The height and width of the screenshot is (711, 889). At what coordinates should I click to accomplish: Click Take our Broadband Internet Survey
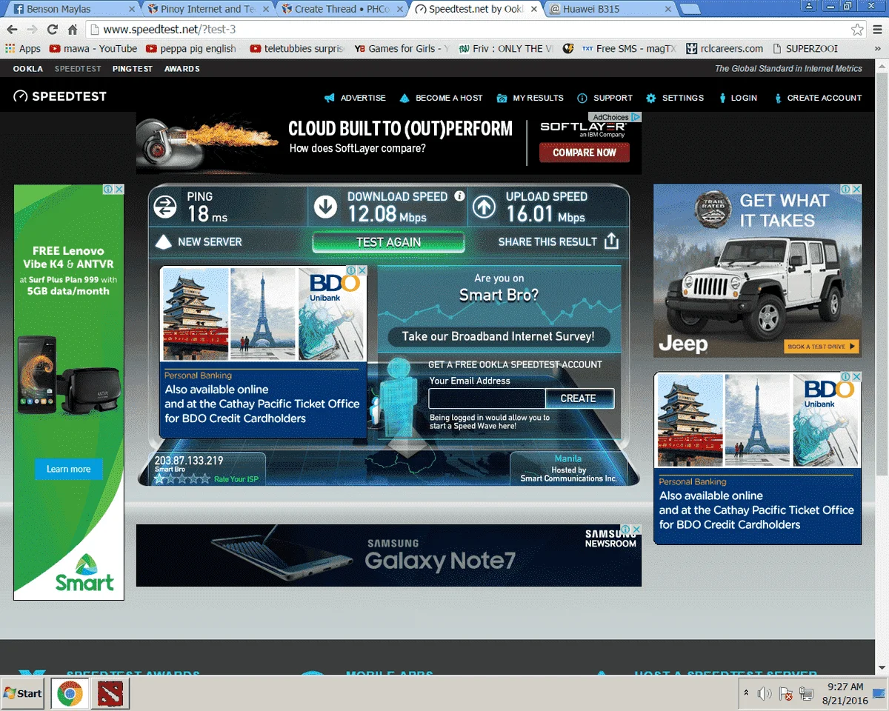click(498, 336)
